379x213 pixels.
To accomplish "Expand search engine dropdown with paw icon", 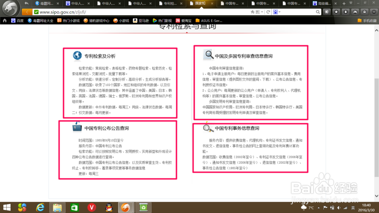I will pyautogui.click(x=277, y=12).
